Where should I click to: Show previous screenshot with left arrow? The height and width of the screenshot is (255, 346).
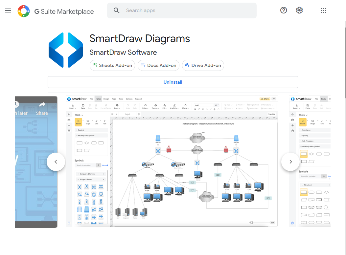tap(56, 162)
